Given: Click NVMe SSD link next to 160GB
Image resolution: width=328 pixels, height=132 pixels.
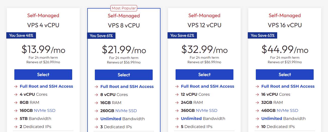Looking at the screenshot, I should pos(45,110).
